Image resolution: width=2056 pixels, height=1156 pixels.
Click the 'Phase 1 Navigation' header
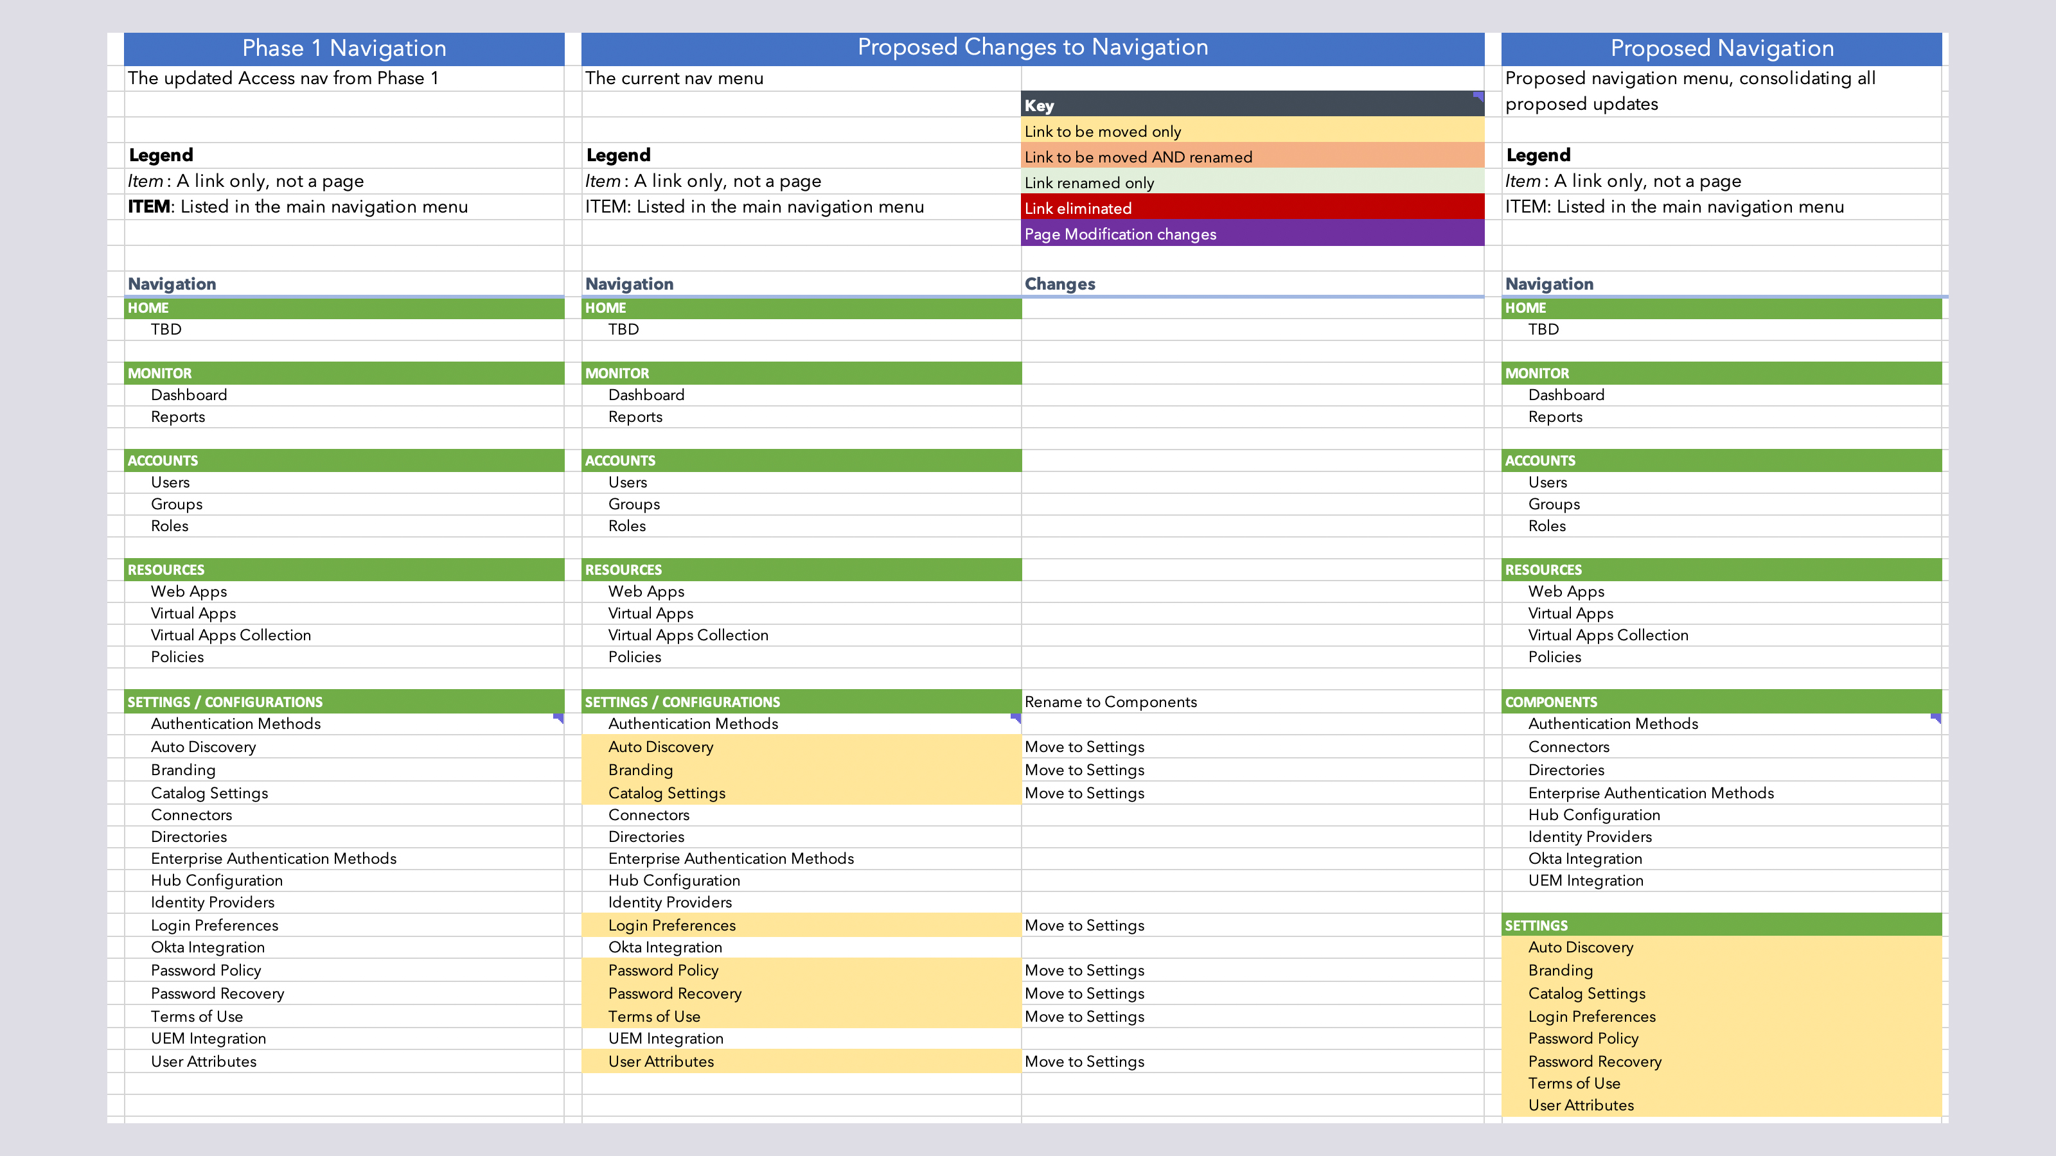pyautogui.click(x=344, y=49)
